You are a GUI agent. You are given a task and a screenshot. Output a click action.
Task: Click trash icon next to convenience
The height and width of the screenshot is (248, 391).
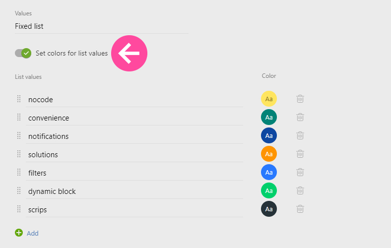point(300,117)
